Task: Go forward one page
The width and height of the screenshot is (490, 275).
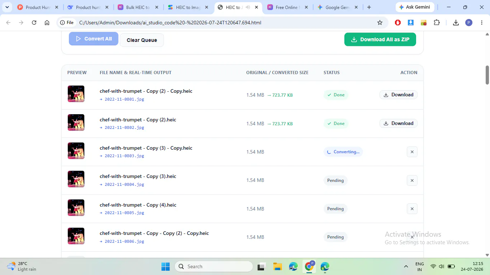Action: pos(21,23)
